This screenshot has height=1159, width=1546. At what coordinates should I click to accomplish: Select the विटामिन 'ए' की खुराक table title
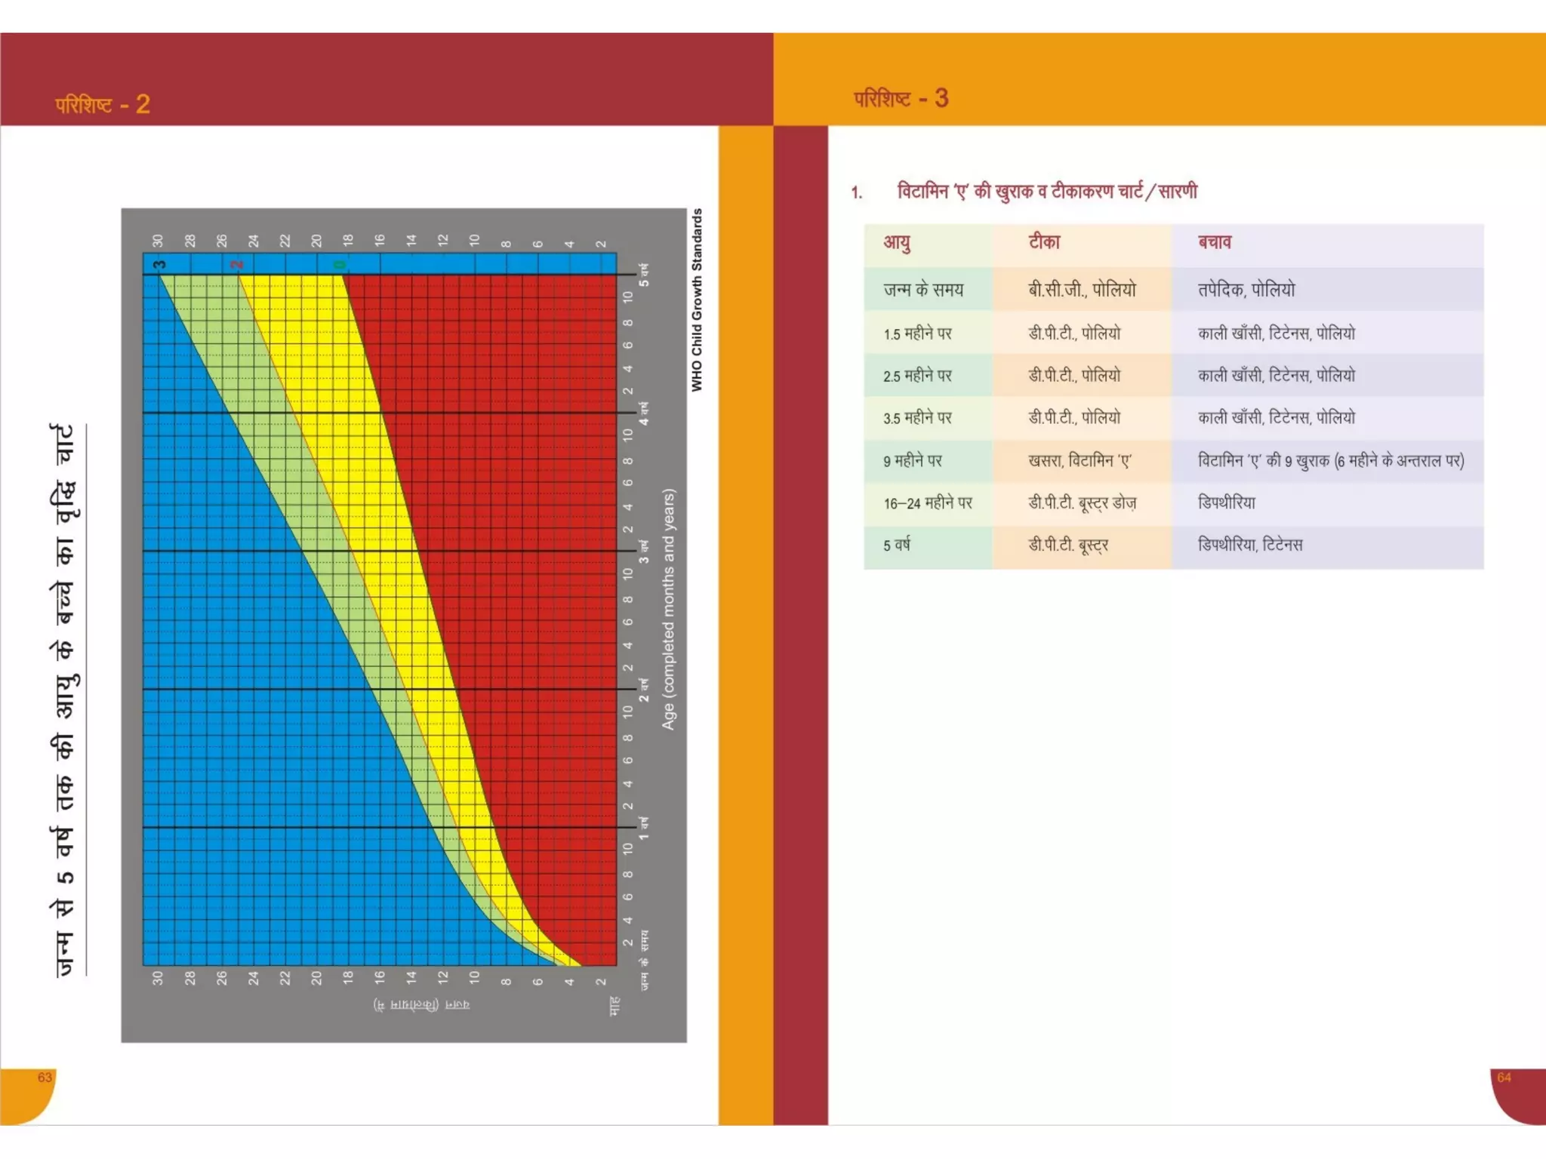click(1046, 192)
